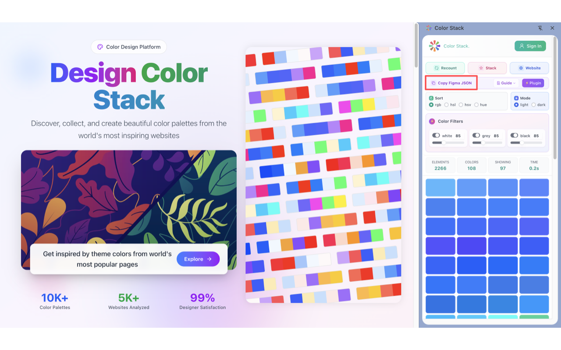Click the Stack star icon

pyautogui.click(x=481, y=68)
